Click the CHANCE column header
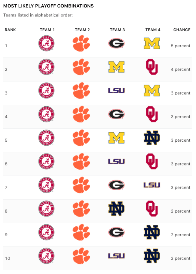Viewport: 196px width, 274px height. tap(182, 30)
